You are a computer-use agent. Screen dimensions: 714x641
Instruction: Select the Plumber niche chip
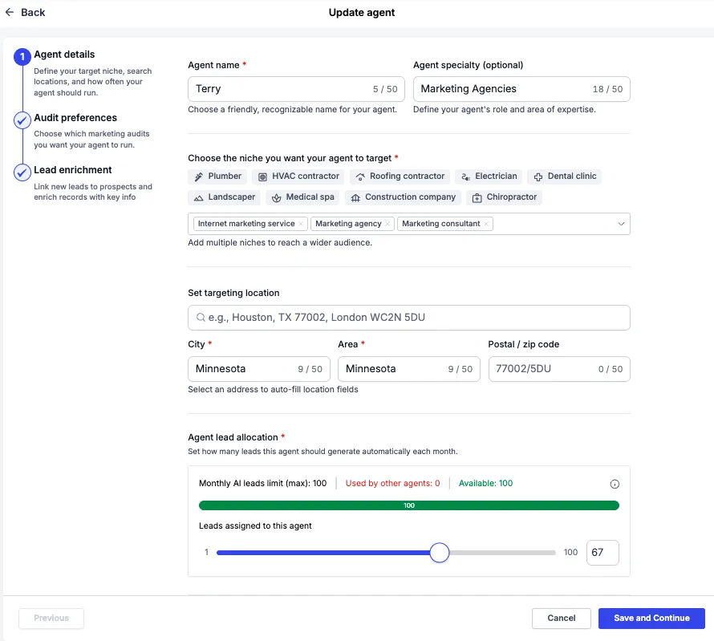coord(217,176)
